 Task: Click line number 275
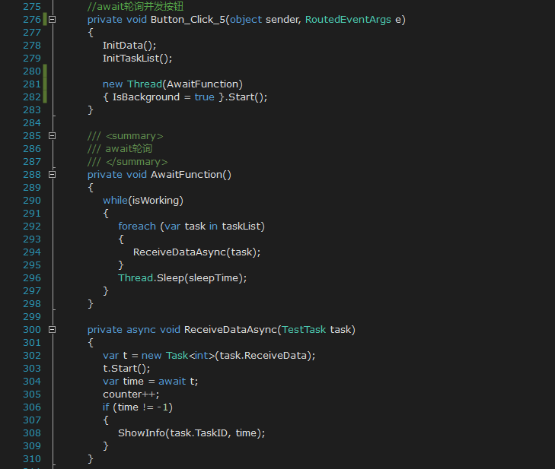pos(32,7)
